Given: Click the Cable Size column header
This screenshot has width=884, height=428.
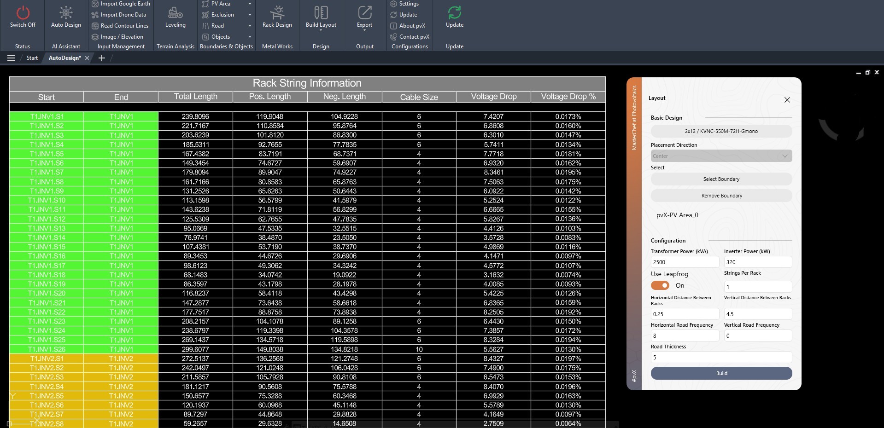Looking at the screenshot, I should click(419, 97).
